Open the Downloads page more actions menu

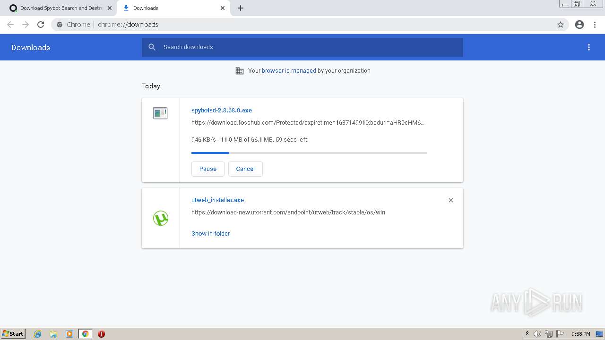[589, 47]
